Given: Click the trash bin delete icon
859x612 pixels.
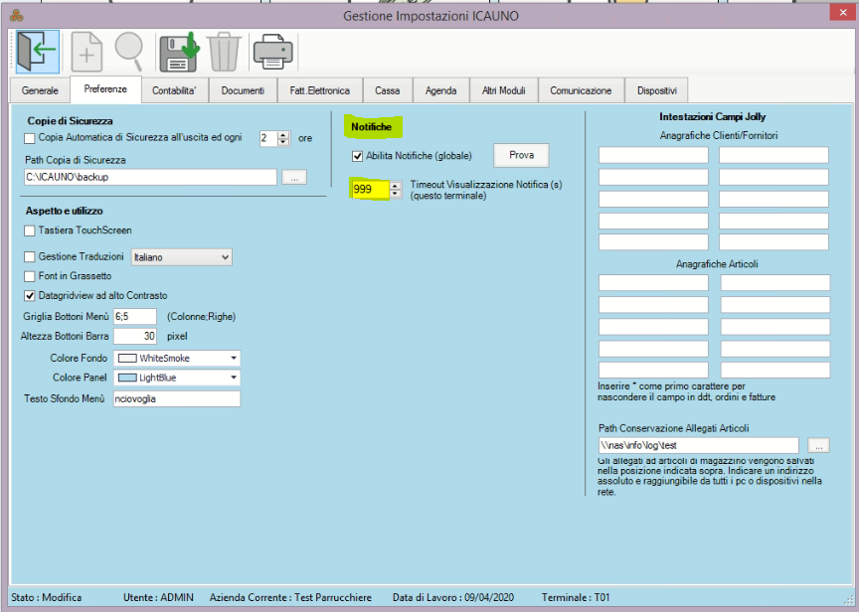Looking at the screenshot, I should (224, 51).
